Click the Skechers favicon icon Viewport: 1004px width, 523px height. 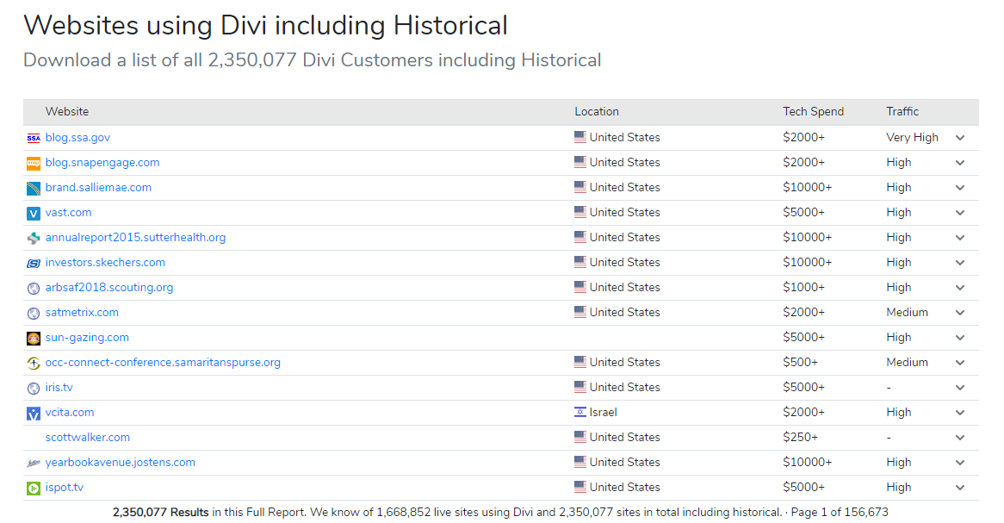(x=34, y=263)
